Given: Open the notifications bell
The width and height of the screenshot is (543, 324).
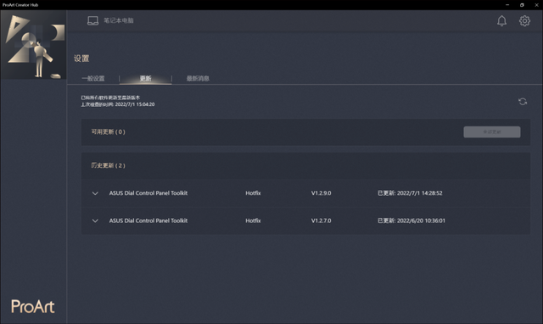Looking at the screenshot, I should (501, 20).
